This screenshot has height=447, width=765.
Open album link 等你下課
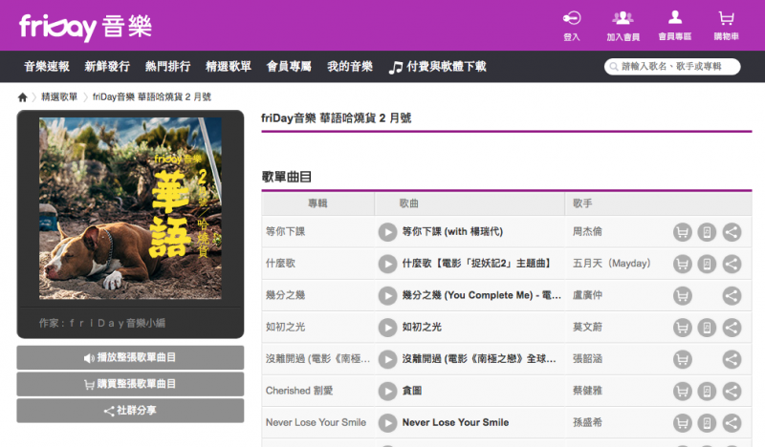285,231
